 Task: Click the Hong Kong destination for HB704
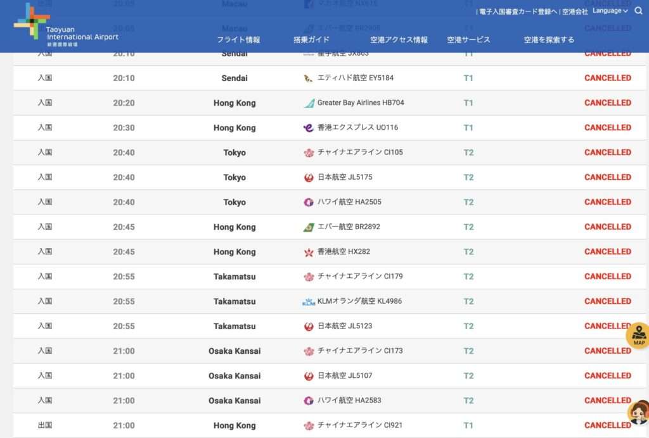pyautogui.click(x=235, y=103)
